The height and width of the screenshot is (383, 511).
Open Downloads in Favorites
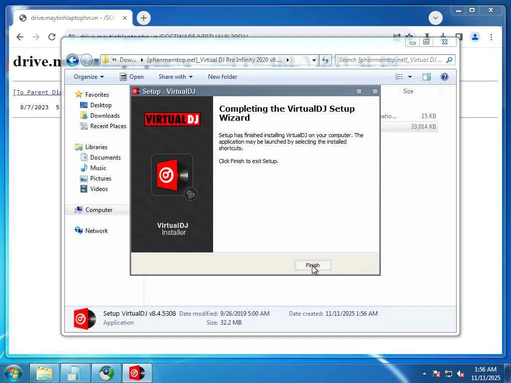tap(105, 116)
